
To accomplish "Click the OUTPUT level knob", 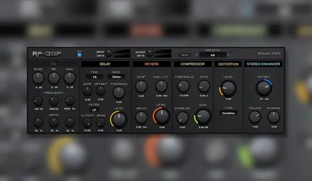I will coord(150,53).
